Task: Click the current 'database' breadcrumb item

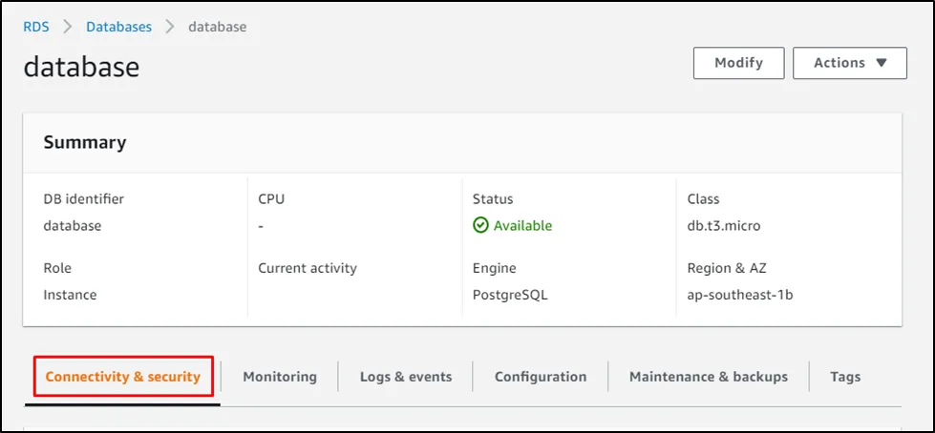Action: [217, 27]
